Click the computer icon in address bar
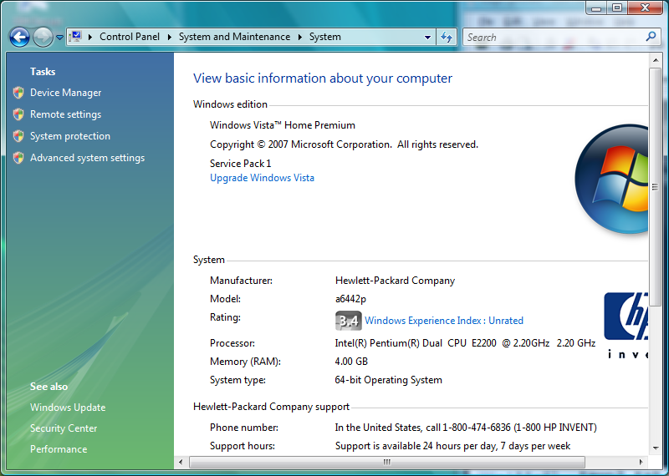The width and height of the screenshot is (669, 476). (x=75, y=37)
